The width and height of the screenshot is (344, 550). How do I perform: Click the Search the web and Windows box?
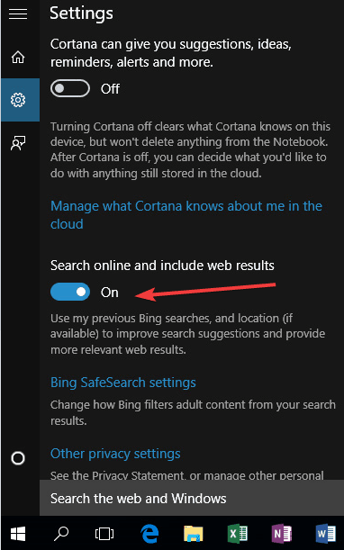point(192,498)
